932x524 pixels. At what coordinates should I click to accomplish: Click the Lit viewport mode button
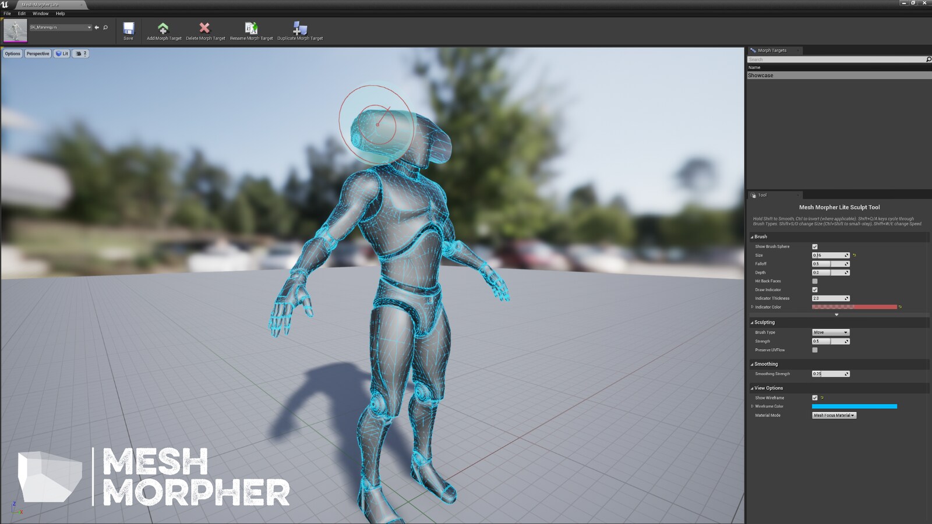[62, 53]
